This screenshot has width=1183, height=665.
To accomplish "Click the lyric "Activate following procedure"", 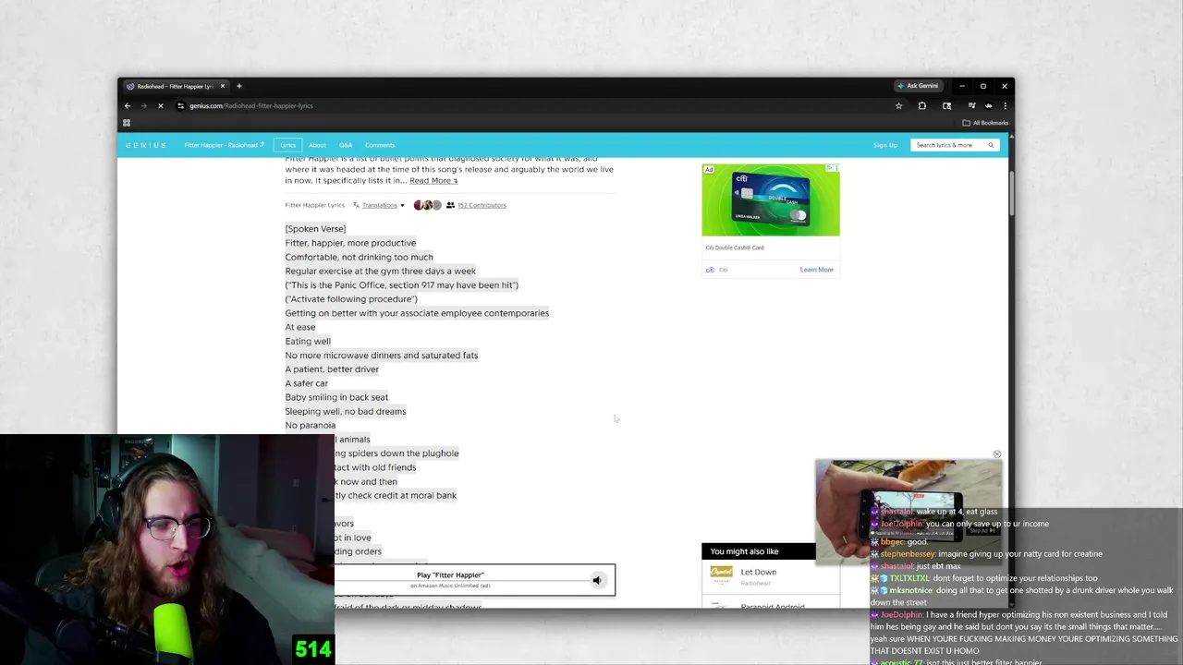I will pyautogui.click(x=351, y=299).
